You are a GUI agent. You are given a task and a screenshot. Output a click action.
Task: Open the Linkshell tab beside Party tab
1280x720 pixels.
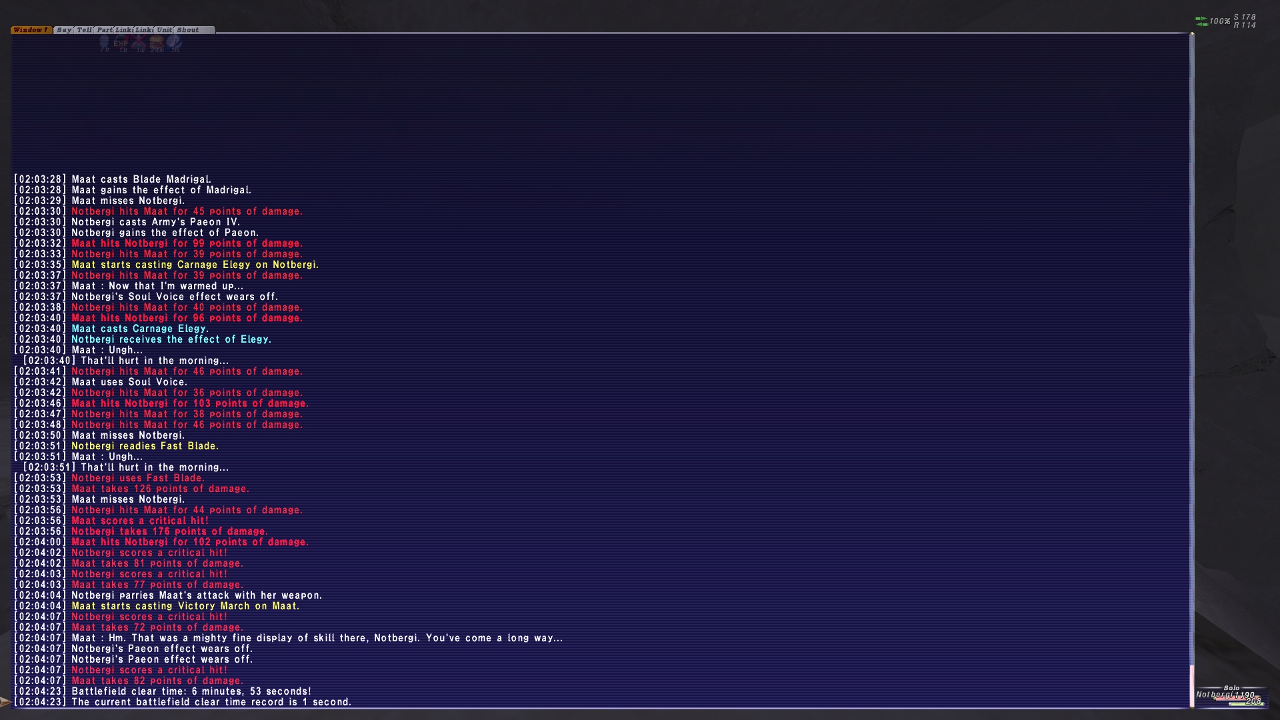click(124, 30)
